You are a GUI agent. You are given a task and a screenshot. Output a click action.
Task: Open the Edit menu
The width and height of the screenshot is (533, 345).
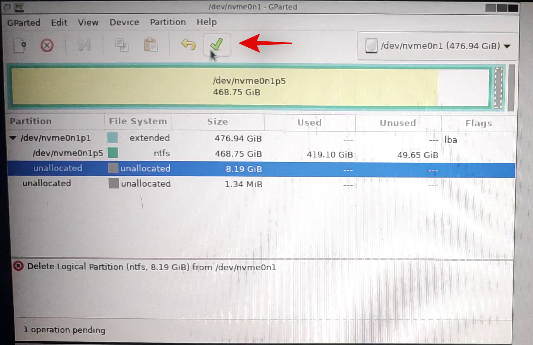[59, 22]
